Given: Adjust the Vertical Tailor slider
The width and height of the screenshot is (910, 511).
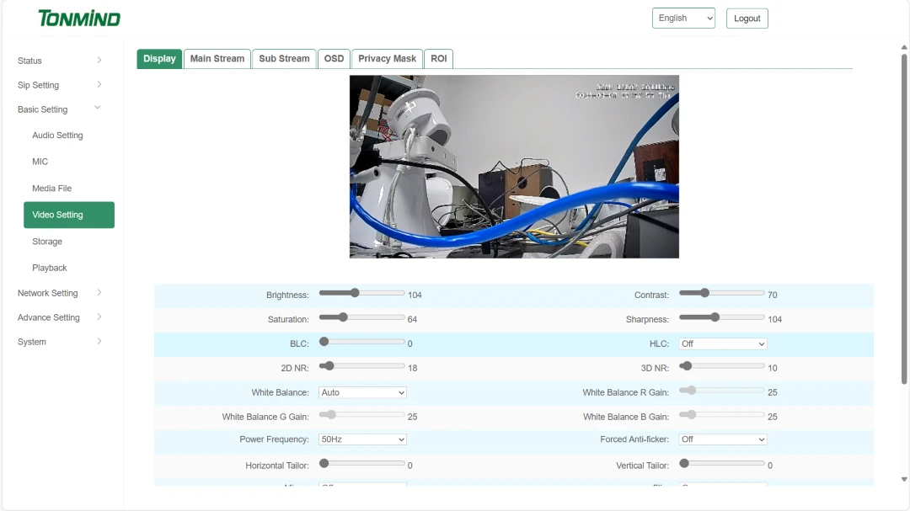Looking at the screenshot, I should [x=722, y=464].
